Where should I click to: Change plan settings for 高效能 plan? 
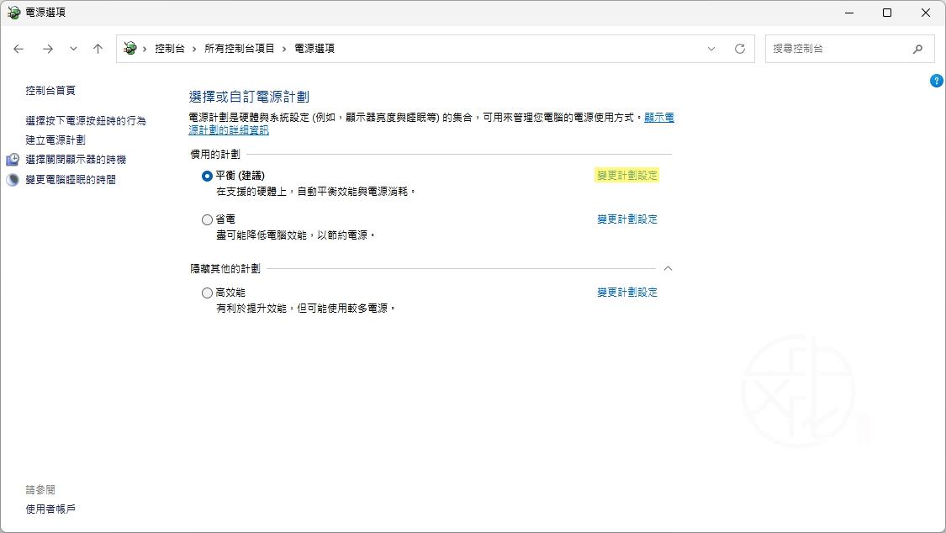click(626, 293)
